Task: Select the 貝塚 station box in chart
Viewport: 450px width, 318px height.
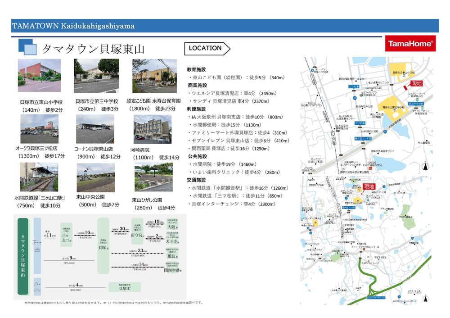Action: click(103, 245)
